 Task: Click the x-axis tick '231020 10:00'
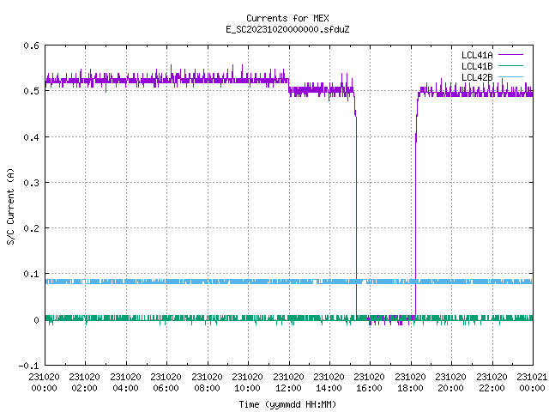point(247,383)
